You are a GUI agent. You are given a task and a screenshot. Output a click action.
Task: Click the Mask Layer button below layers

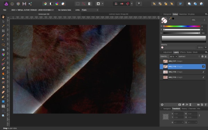click(180, 105)
